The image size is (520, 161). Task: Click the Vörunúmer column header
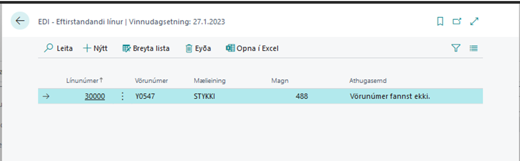(x=151, y=81)
